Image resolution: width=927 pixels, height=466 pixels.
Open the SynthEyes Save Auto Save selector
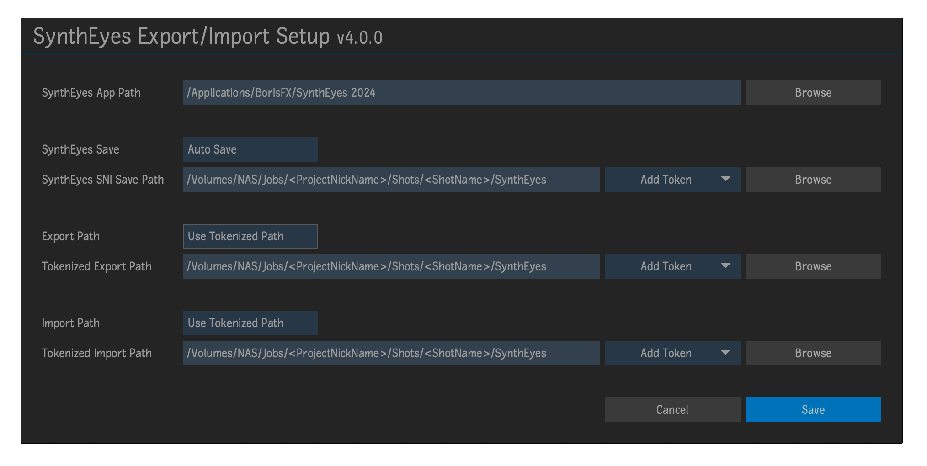coord(250,149)
